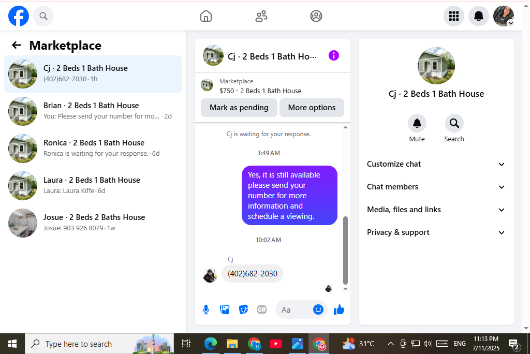Open the nine-dot Menu grid icon
This screenshot has width=530, height=354.
453,16
